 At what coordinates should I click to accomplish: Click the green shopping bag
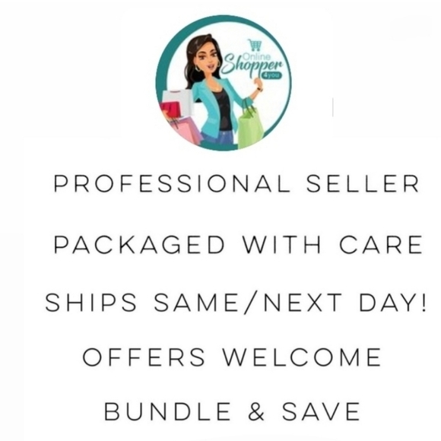pos(250,125)
